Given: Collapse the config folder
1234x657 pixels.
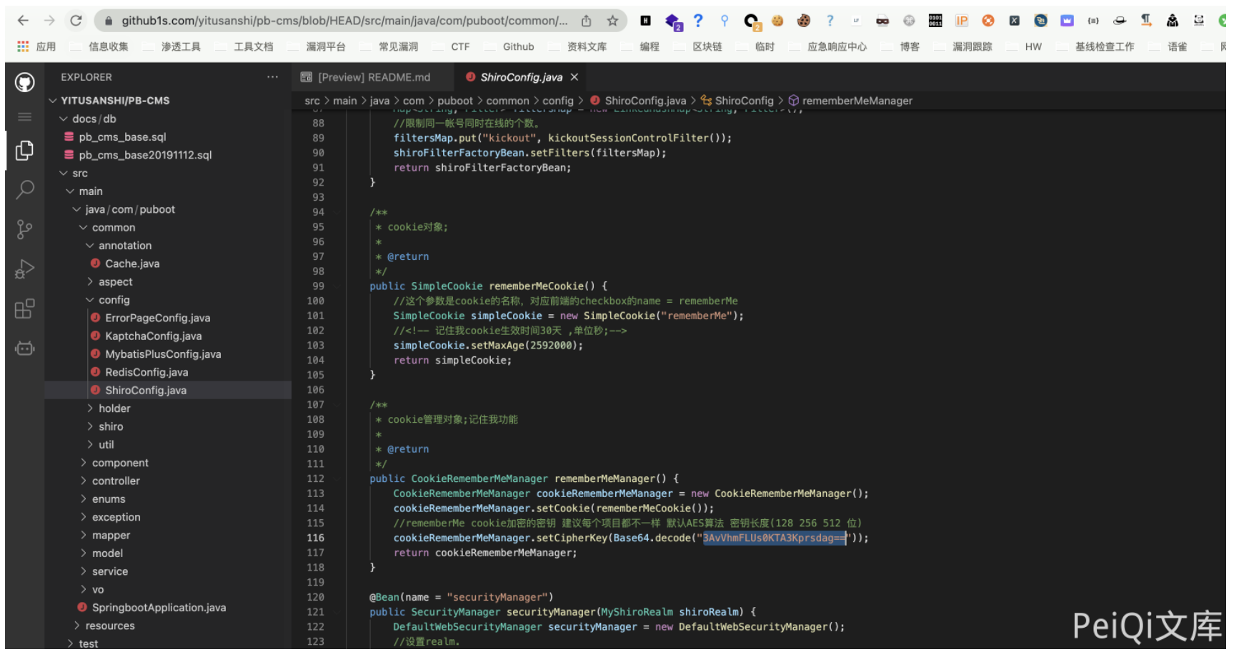Looking at the screenshot, I should 114,300.
